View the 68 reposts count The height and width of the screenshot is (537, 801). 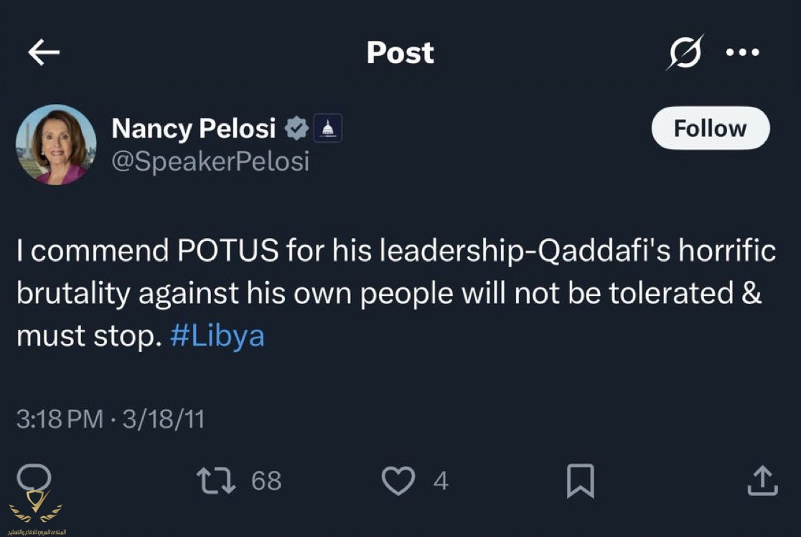click(x=266, y=480)
